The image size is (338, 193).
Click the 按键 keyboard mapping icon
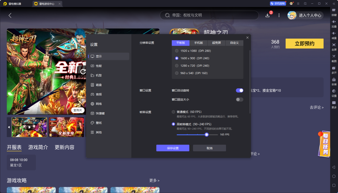334,12
